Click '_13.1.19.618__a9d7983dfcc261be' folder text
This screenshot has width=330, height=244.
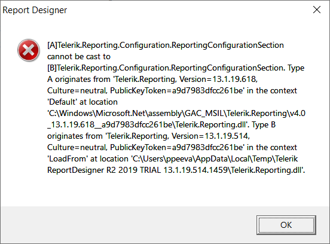point(110,124)
